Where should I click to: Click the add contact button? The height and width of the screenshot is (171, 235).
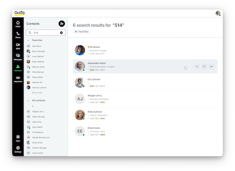62,23
